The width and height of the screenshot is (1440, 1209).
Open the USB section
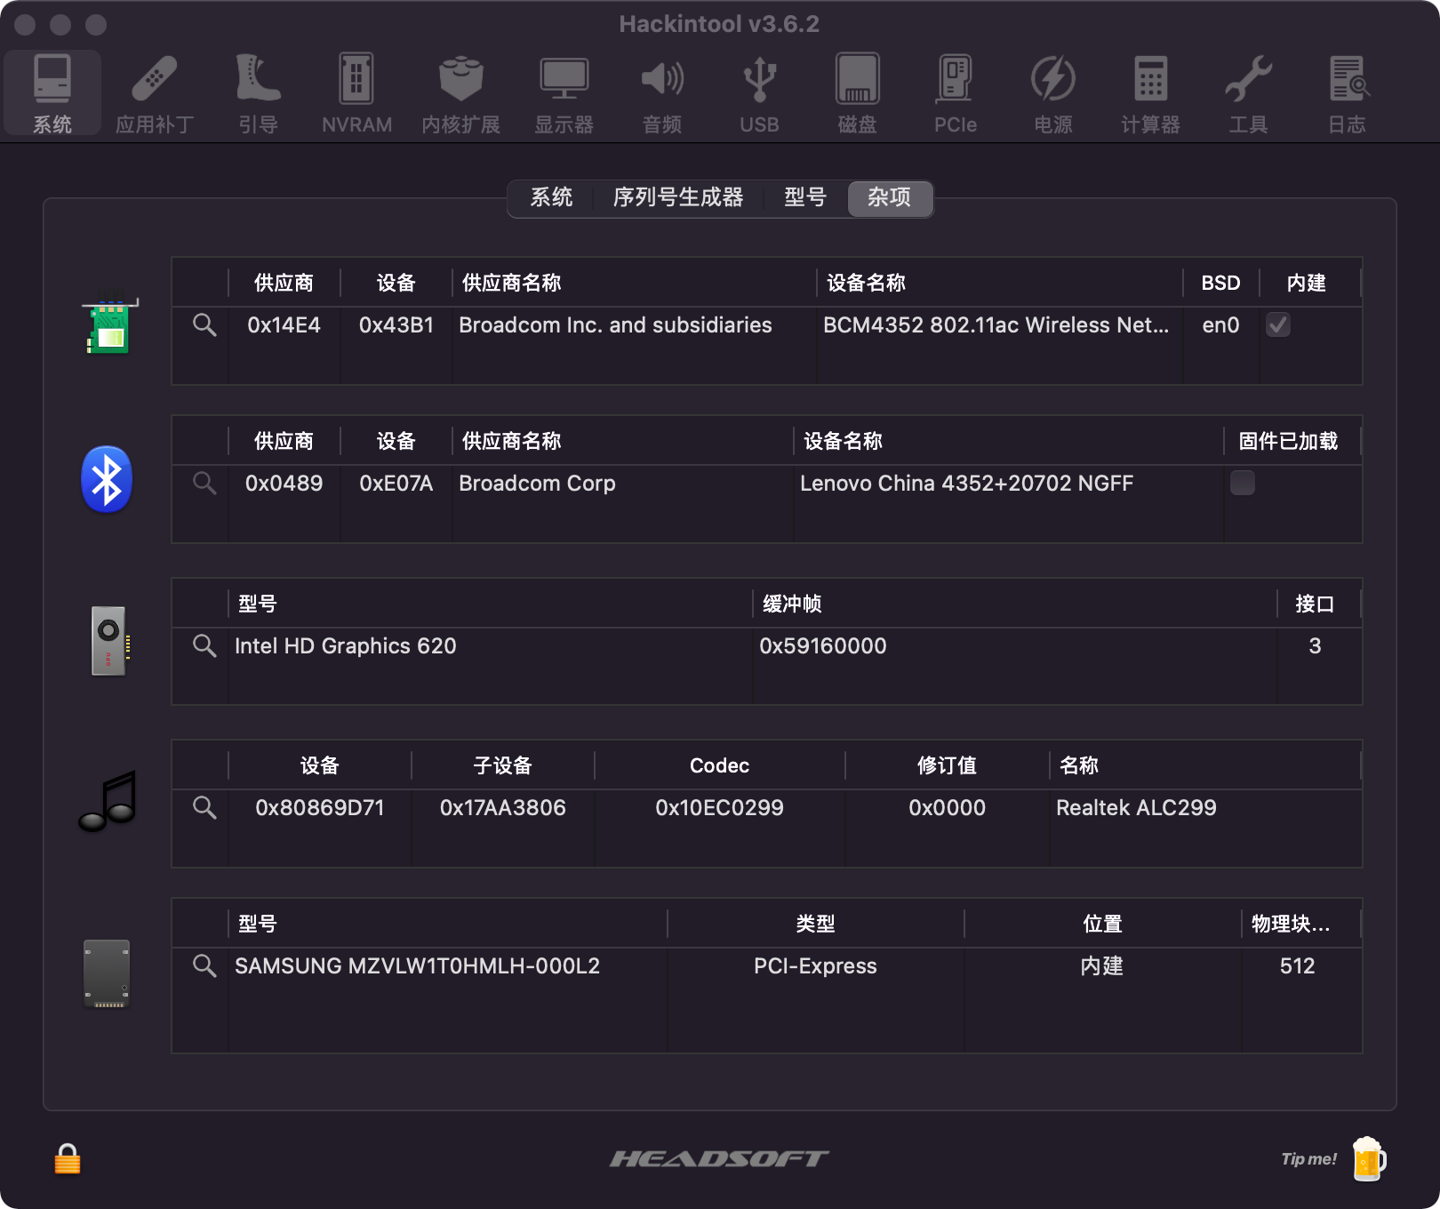759,93
